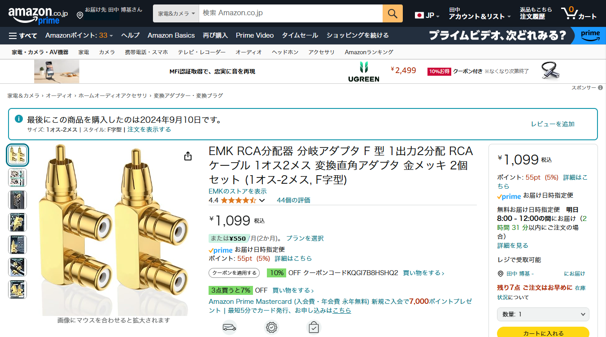This screenshot has width=606, height=337.
Task: Click the Amazon.co.jp prime logo
Action: pos(38,15)
